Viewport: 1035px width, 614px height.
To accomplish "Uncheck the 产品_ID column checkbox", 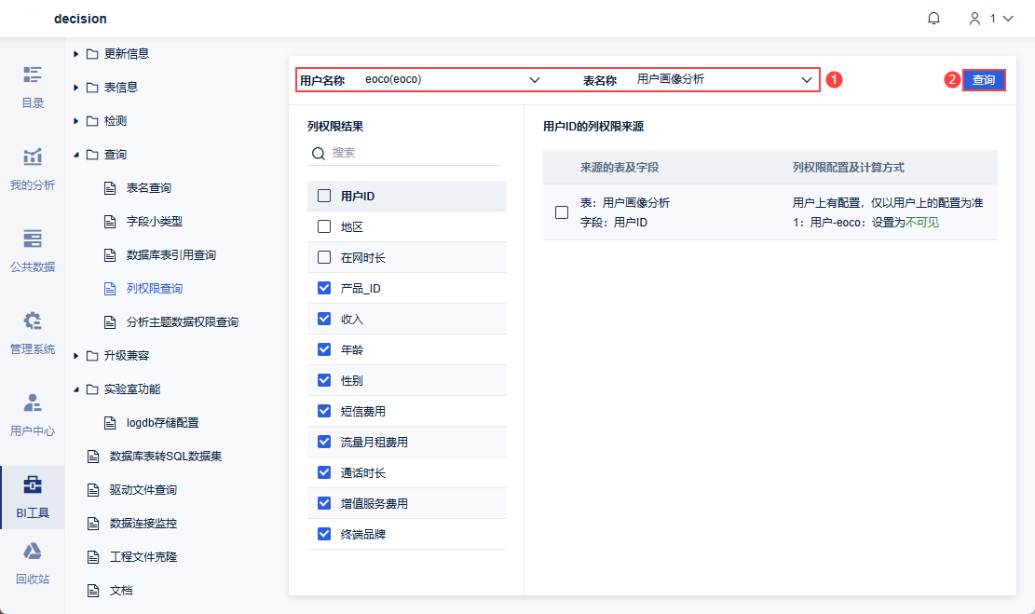I will (x=324, y=288).
